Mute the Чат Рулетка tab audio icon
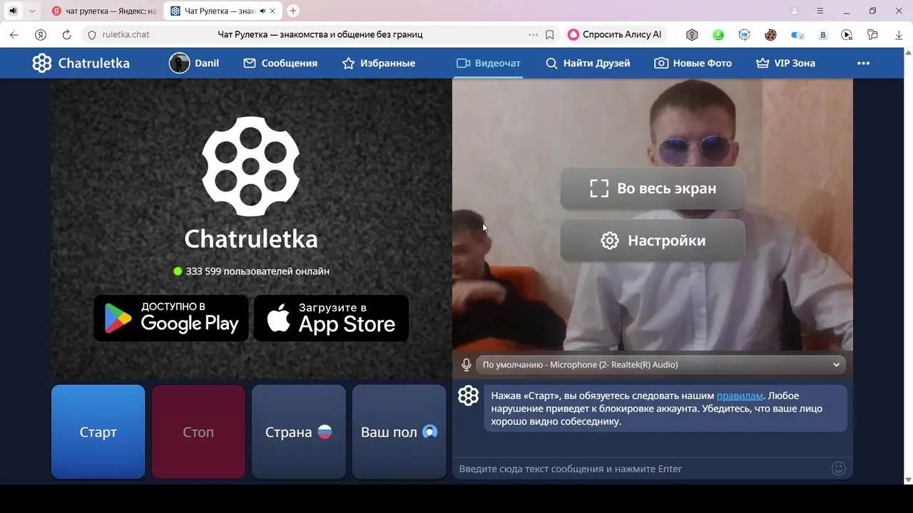Screen dimensions: 913x513 tap(263, 11)
